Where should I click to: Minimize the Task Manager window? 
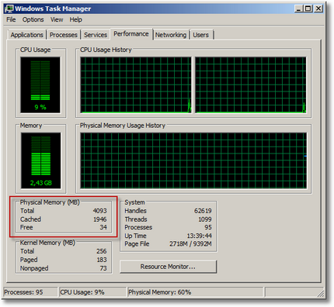(x=298, y=9)
